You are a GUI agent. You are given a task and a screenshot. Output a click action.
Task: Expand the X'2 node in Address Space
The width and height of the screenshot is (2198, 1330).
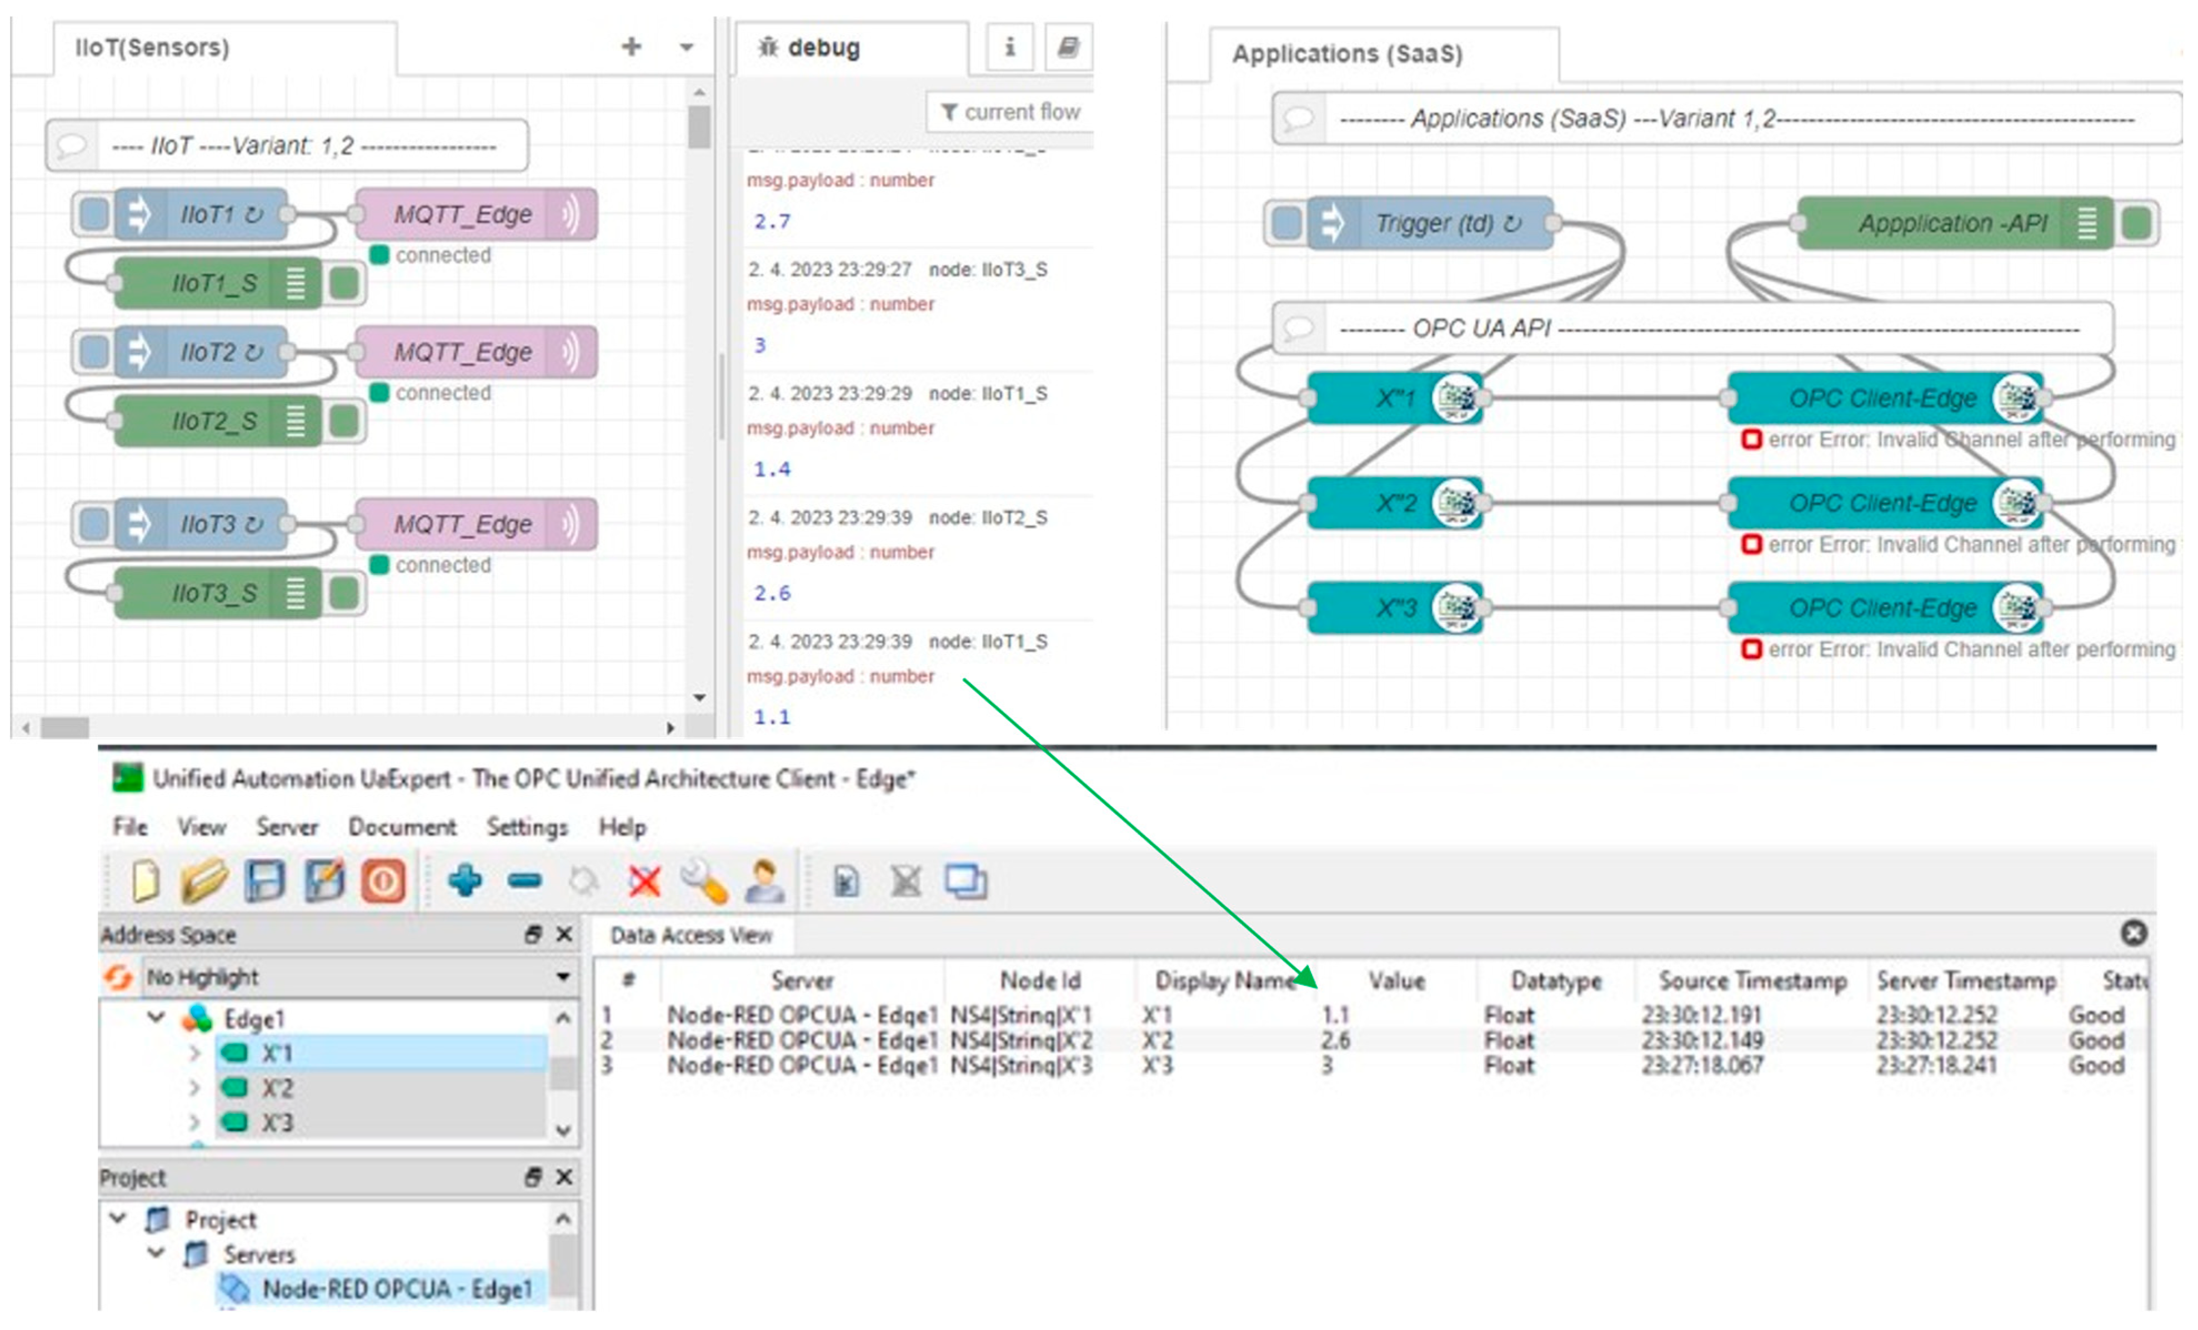click(x=194, y=1089)
